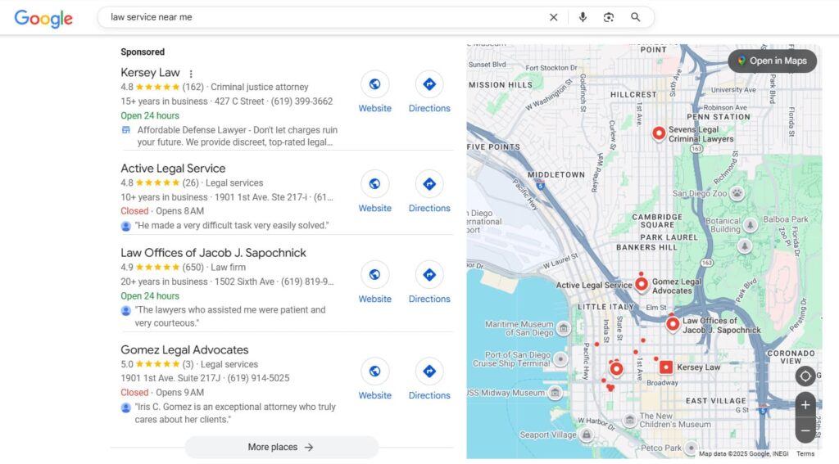Click Kersey Law 'Open 24 hours' text

point(150,115)
